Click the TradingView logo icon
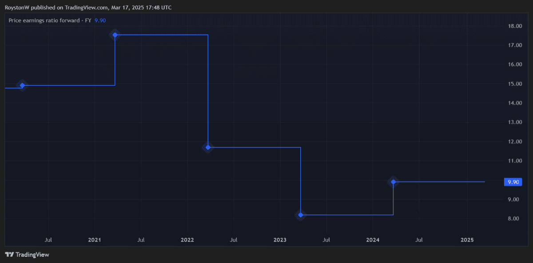Viewport: 533px width, 263px height. [x=9, y=255]
